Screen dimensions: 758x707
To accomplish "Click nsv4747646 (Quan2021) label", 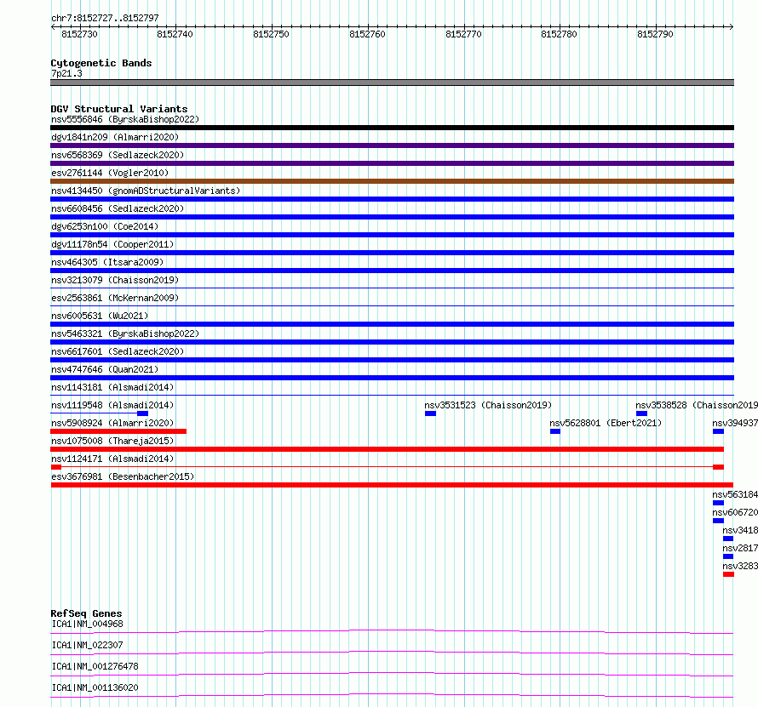I will pyautogui.click(x=105, y=369).
